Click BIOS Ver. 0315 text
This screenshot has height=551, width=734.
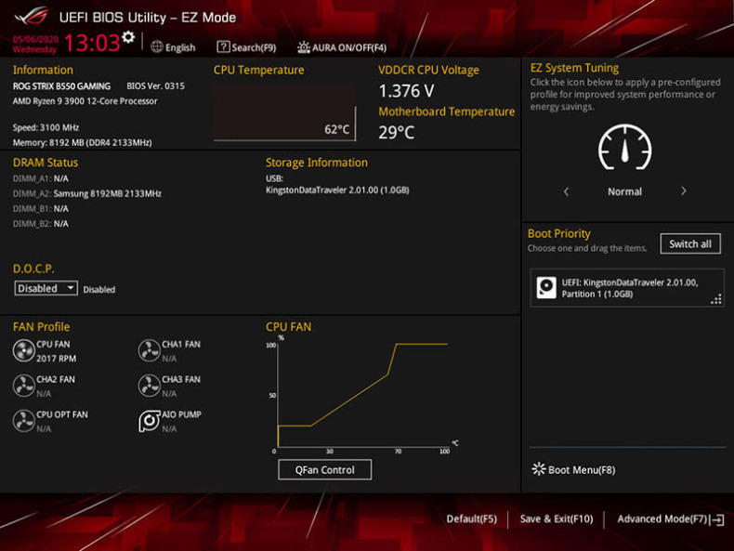click(155, 86)
